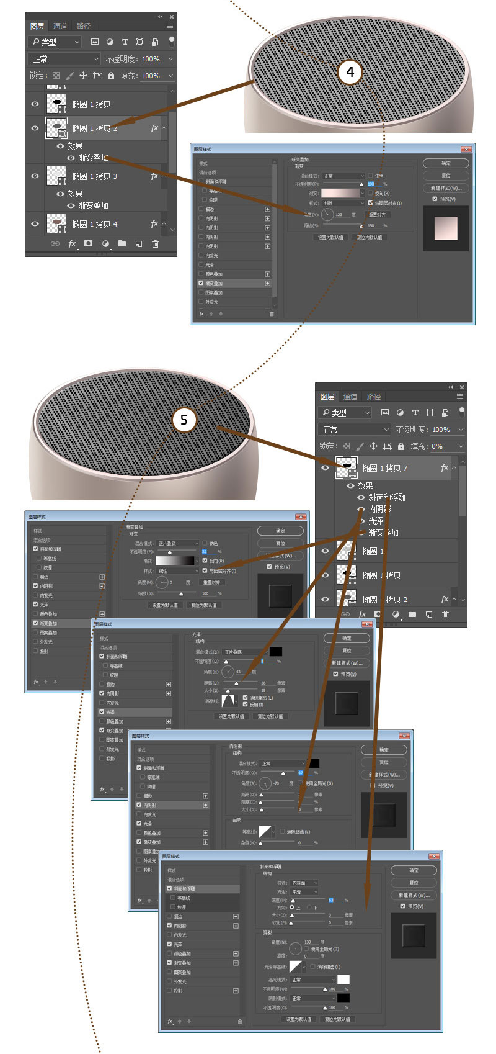Collapse effects of 椭圆 1 拷贝 2 layer
Viewport: 496px width, 1054px height.
(164, 128)
